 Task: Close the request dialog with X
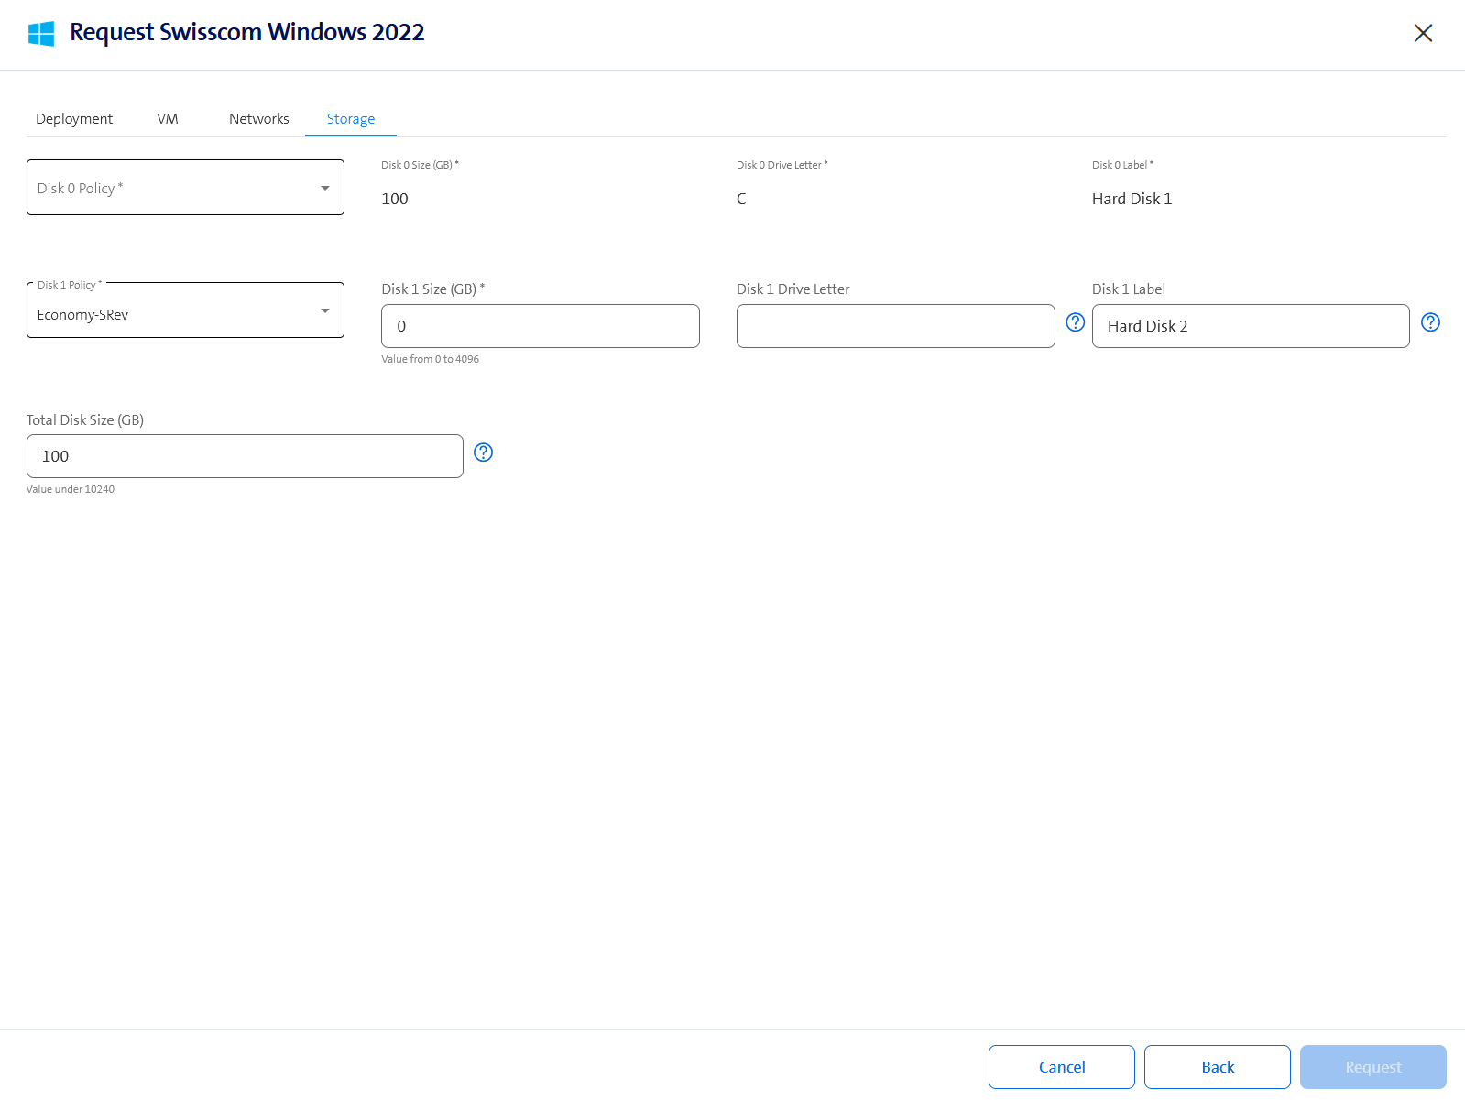[1423, 33]
